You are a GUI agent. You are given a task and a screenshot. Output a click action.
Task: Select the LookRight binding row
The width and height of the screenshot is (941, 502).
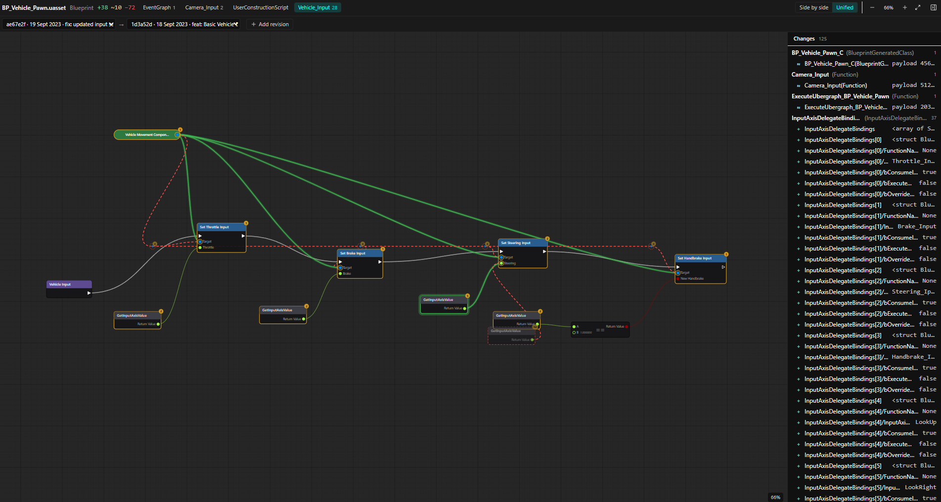[864, 488]
